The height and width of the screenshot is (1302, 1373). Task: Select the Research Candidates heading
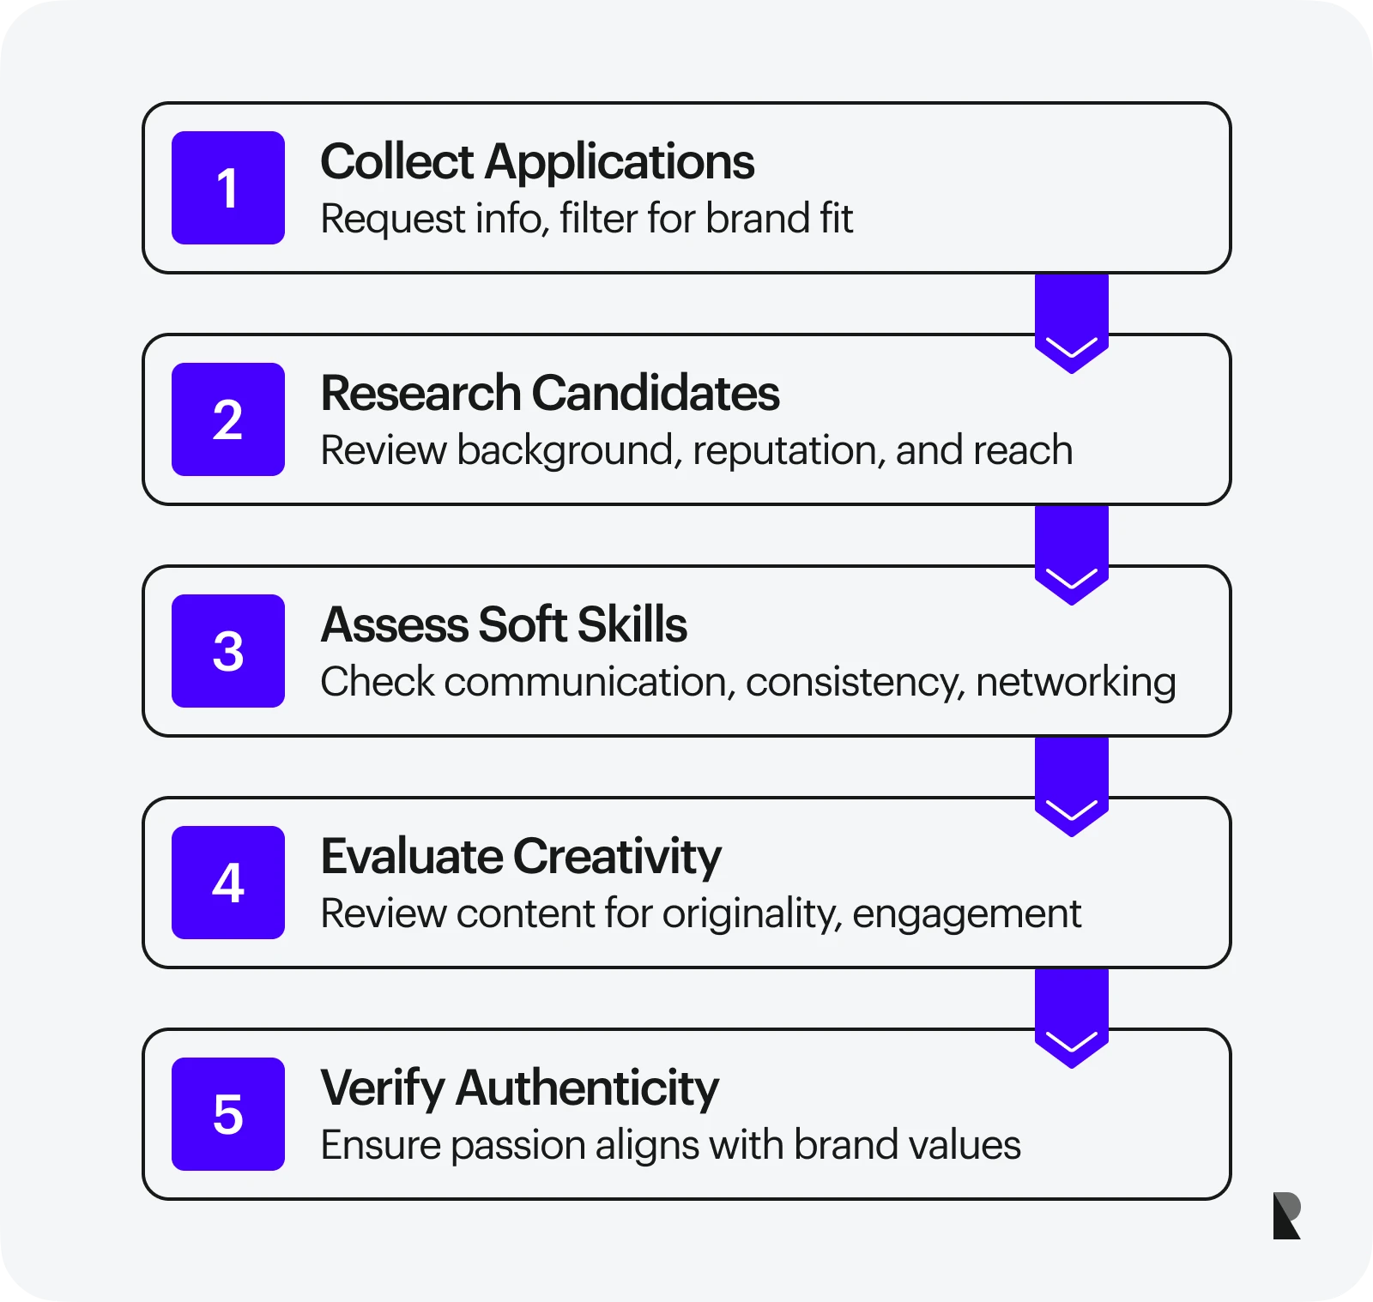(x=550, y=394)
